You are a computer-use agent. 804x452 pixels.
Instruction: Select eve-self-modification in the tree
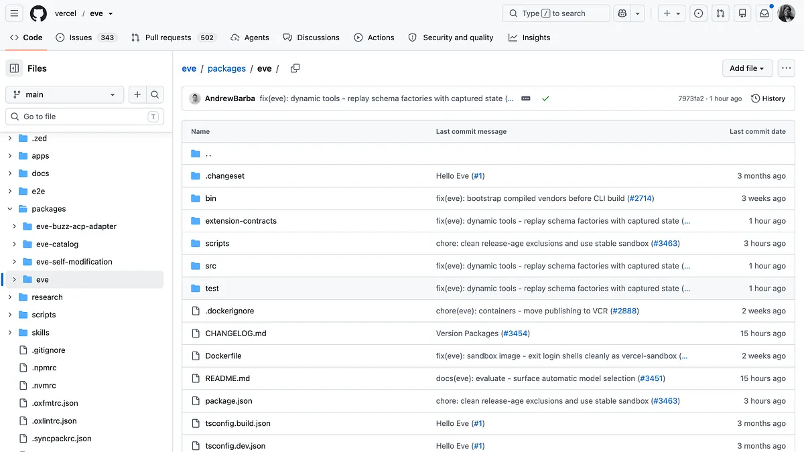click(x=74, y=262)
